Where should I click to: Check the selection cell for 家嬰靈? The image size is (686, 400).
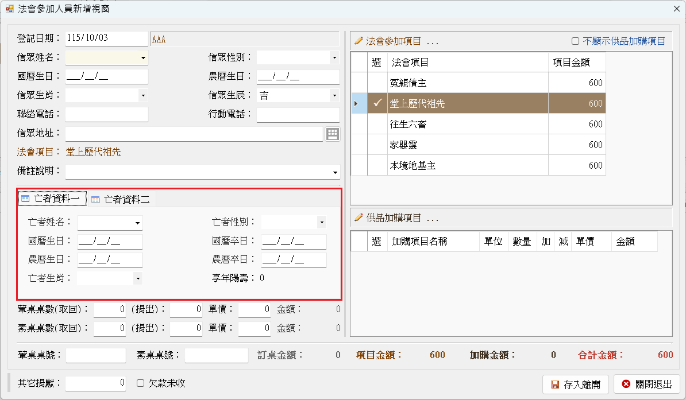pyautogui.click(x=377, y=145)
